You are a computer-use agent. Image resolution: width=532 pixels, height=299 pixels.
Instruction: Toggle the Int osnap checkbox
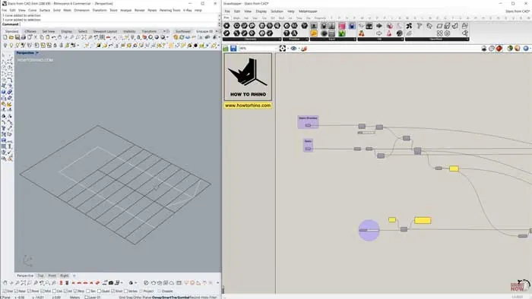click(x=66, y=291)
